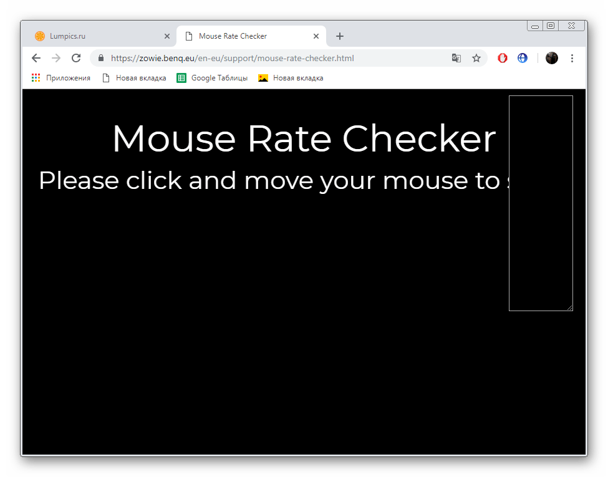Switch to the Lumpics.ru tab

(x=94, y=36)
